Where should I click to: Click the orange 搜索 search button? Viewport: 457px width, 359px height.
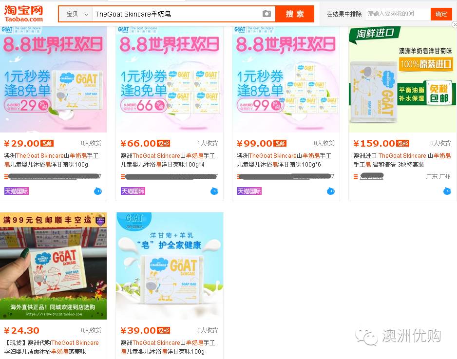click(x=295, y=14)
